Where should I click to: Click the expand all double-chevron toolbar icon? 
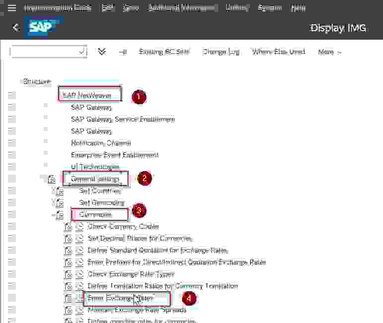point(102,52)
